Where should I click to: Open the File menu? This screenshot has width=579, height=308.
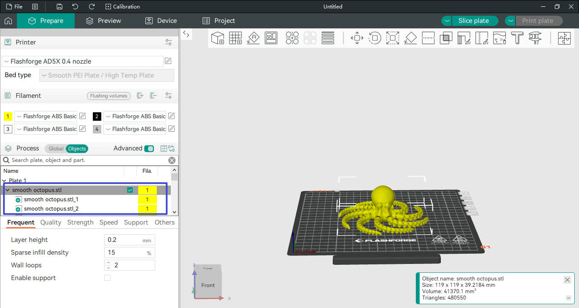pyautogui.click(x=14, y=6)
